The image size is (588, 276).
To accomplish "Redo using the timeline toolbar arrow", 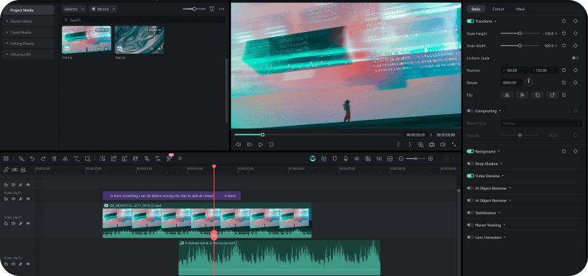I will [43, 159].
